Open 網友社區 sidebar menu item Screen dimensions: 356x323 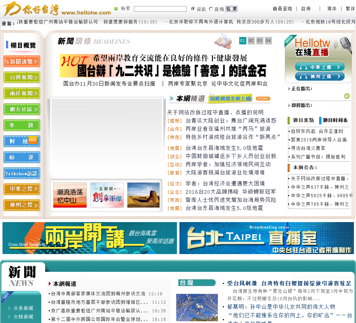pyautogui.click(x=22, y=109)
